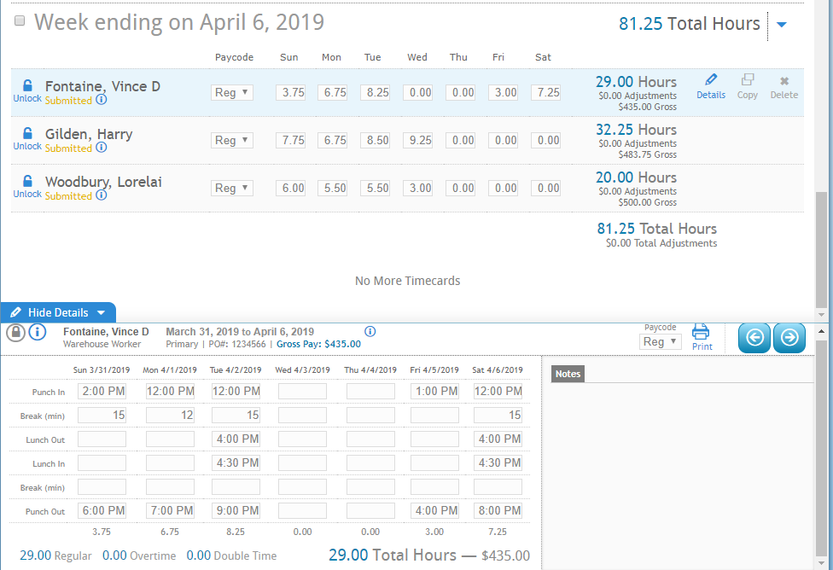Check the Week ending April 6 checkbox

(x=20, y=21)
